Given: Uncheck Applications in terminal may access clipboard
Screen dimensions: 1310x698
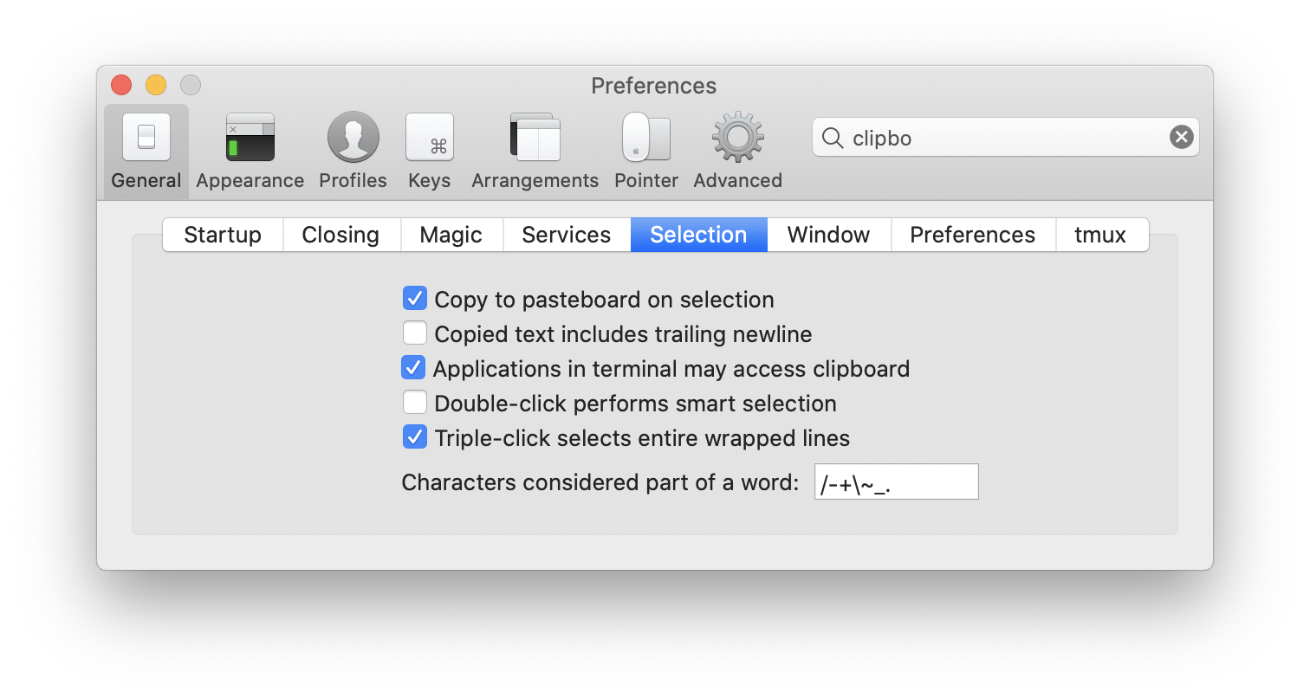Looking at the screenshot, I should point(413,368).
